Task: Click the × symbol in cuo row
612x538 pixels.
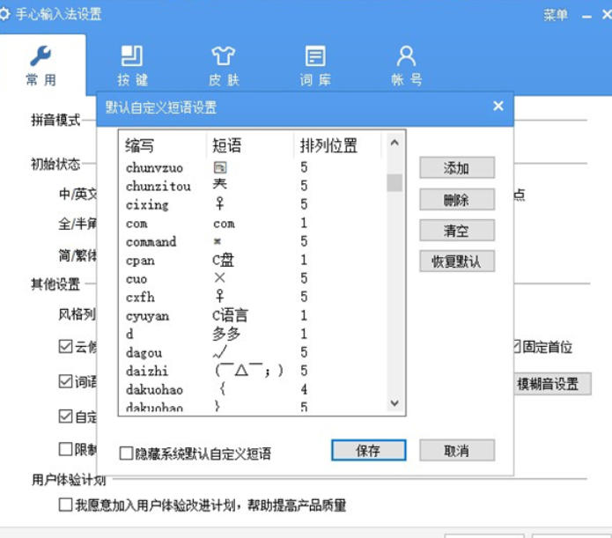Action: click(x=220, y=278)
